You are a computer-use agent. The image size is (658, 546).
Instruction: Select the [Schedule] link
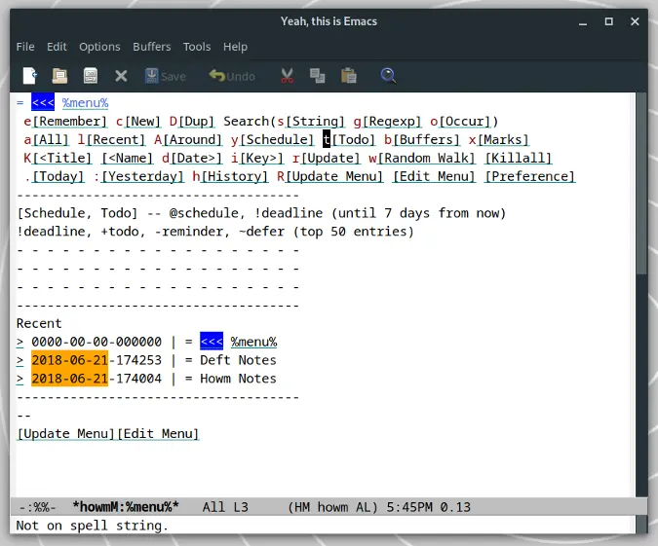pos(276,140)
